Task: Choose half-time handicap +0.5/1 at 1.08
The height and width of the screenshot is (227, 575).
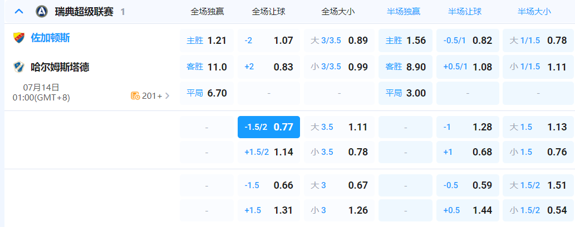Action: click(x=468, y=67)
